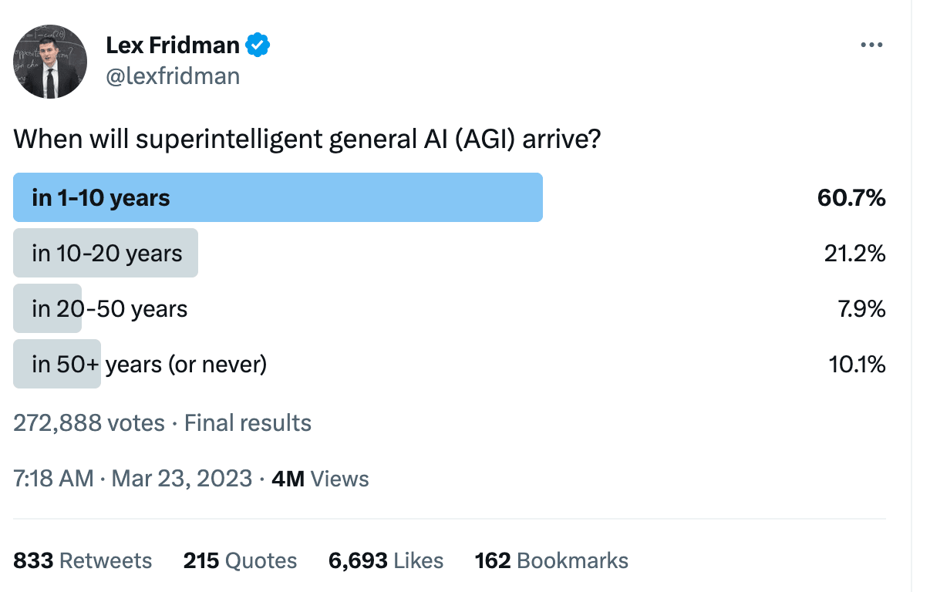This screenshot has width=930, height=592.
Task: Click the 21.2% poll result value
Action: (x=854, y=254)
